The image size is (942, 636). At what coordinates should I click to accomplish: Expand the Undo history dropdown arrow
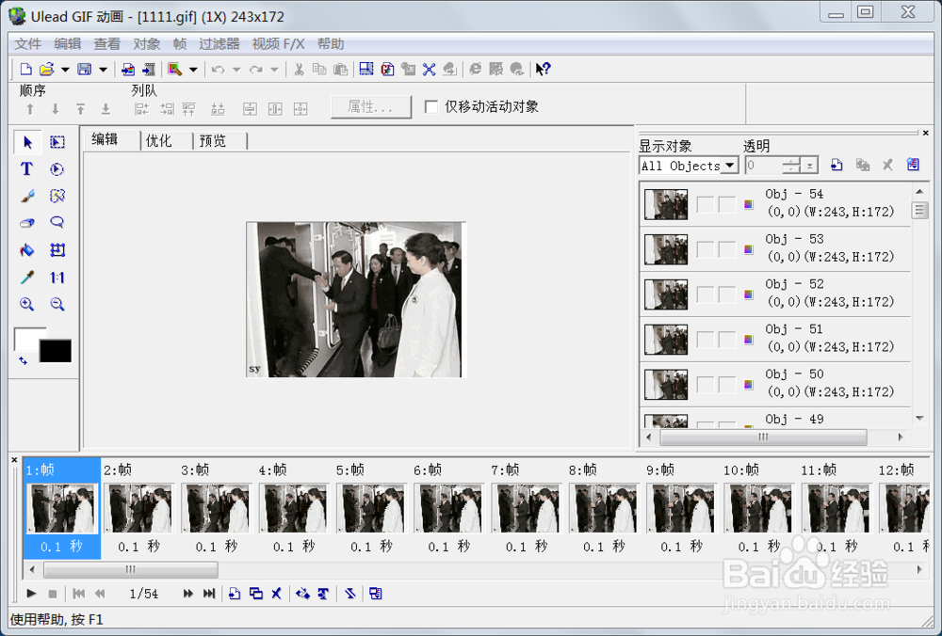pyautogui.click(x=236, y=70)
